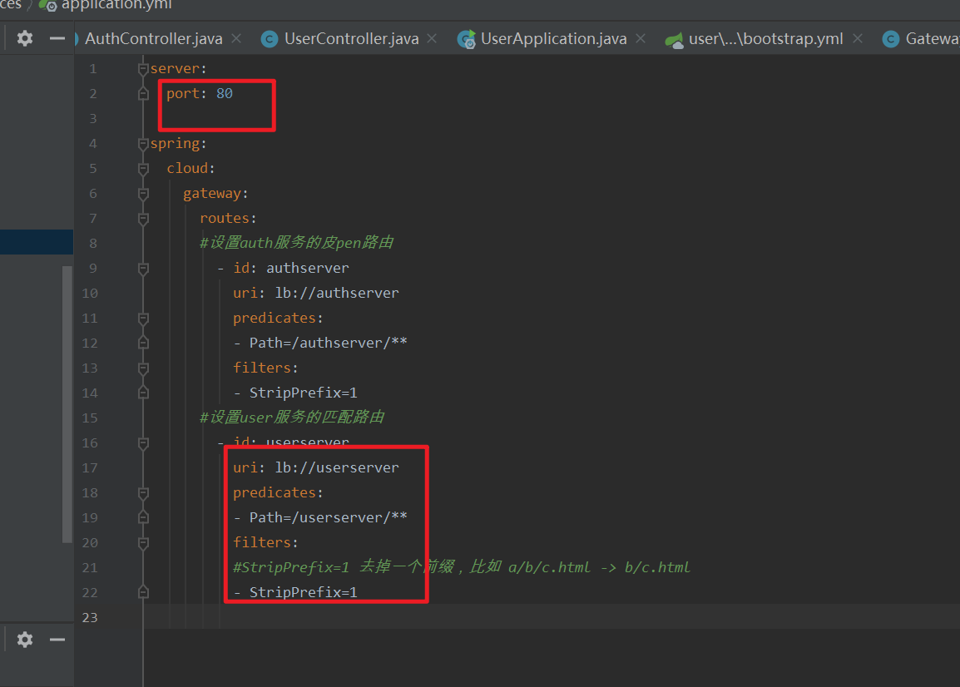The width and height of the screenshot is (960, 687).
Task: Hide the top tool panel with minus icon
Action: click(x=57, y=38)
